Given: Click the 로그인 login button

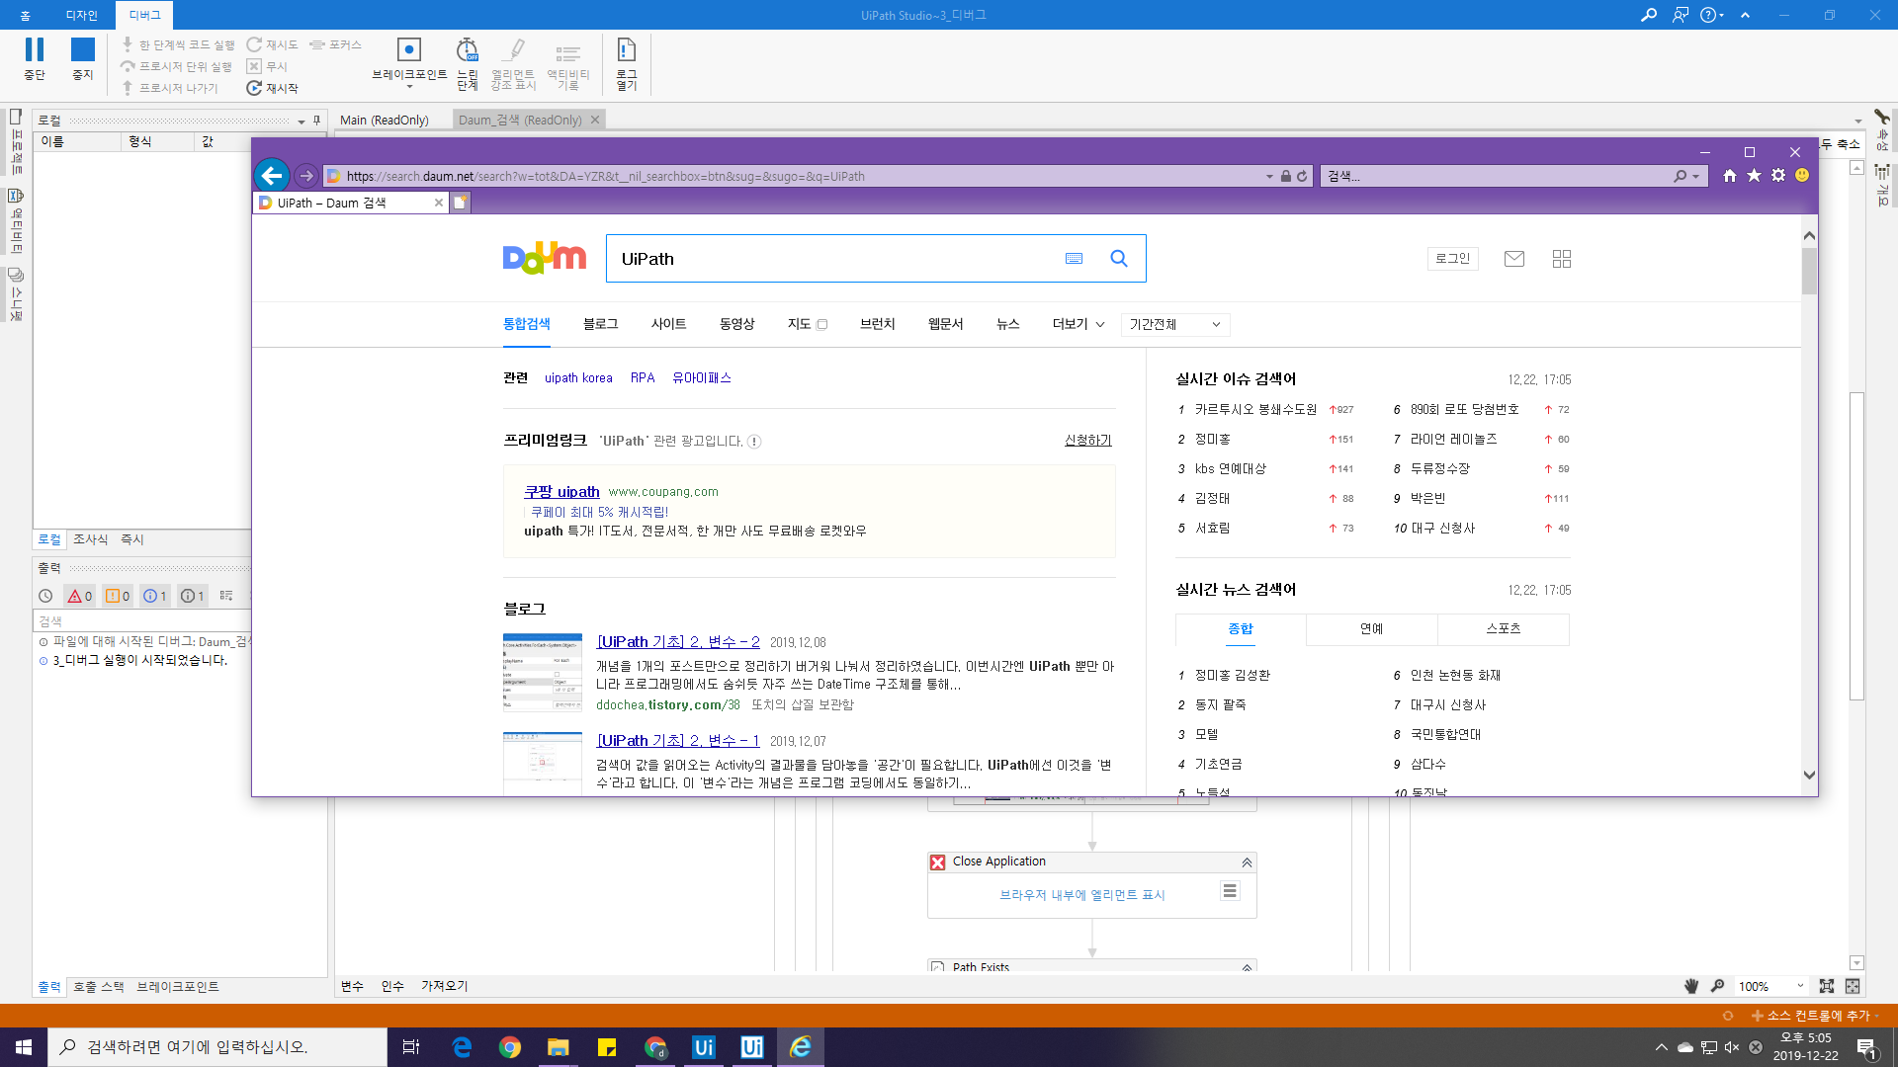Looking at the screenshot, I should 1452,259.
